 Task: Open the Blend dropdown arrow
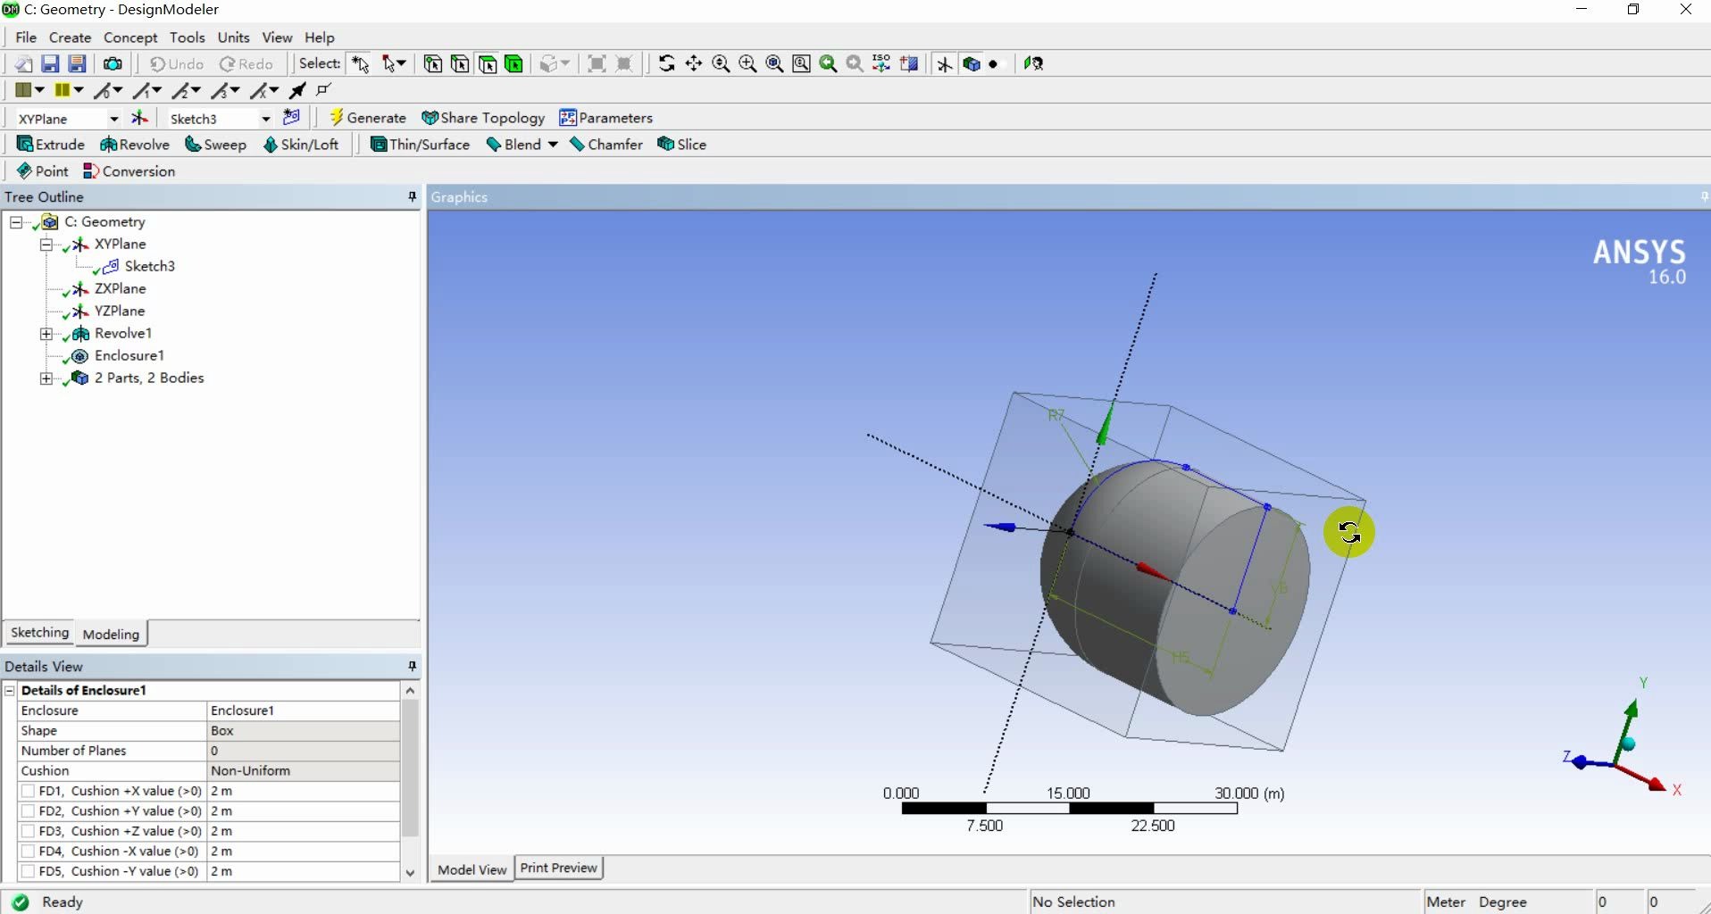click(553, 144)
